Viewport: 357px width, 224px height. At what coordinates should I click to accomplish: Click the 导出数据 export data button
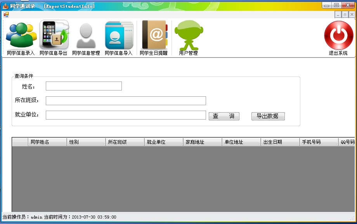point(268,116)
